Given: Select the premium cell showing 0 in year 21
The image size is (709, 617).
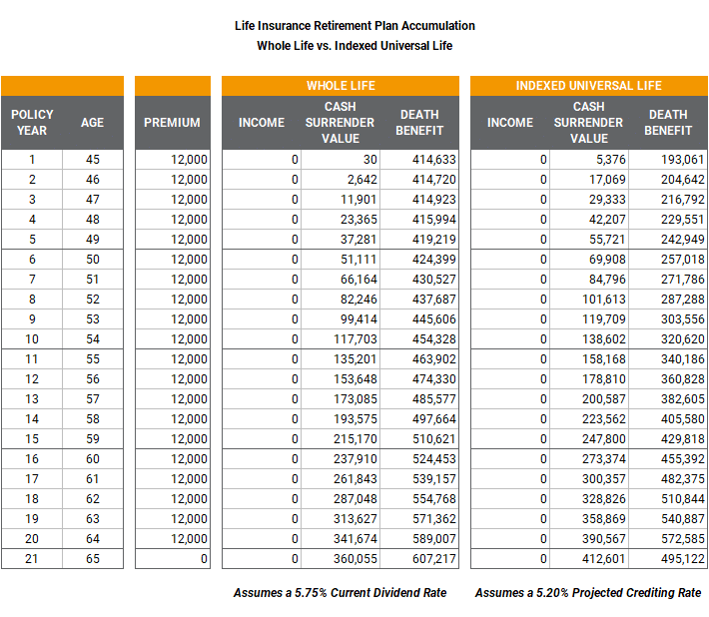Looking at the screenshot, I should point(172,559).
